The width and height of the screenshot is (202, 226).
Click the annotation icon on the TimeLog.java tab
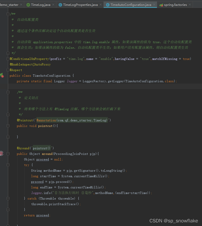pyautogui.click(x=28, y=5)
